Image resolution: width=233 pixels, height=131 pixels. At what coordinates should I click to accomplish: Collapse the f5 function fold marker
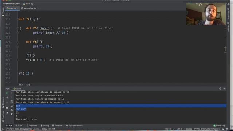(18, 28)
